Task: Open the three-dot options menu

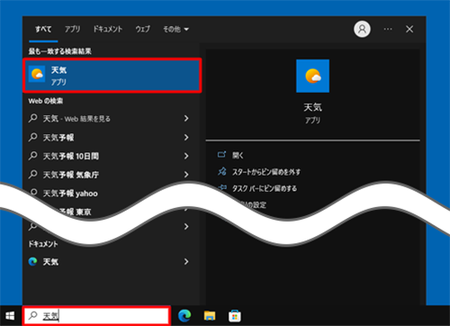Action: pos(388,29)
